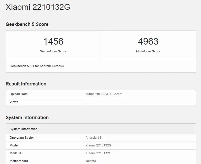The image size is (201, 164).
Task: Select the Android 13 value
Action: 93,138
